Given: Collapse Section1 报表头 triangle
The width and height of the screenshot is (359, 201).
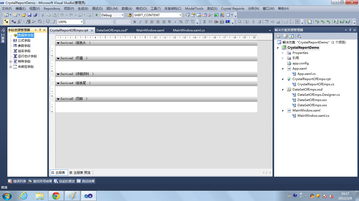Looking at the screenshot, I should 58,43.
